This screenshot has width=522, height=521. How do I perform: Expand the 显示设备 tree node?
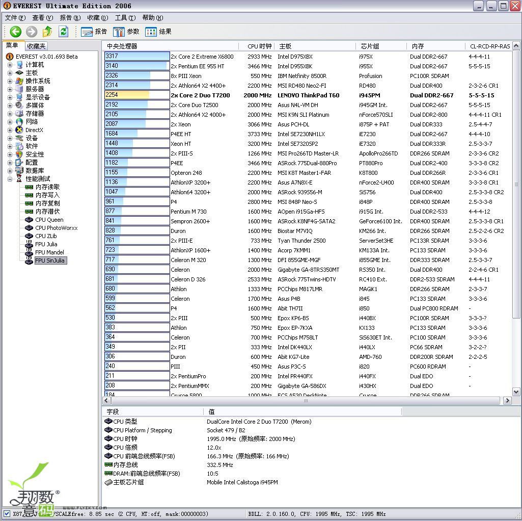[x=10, y=97]
